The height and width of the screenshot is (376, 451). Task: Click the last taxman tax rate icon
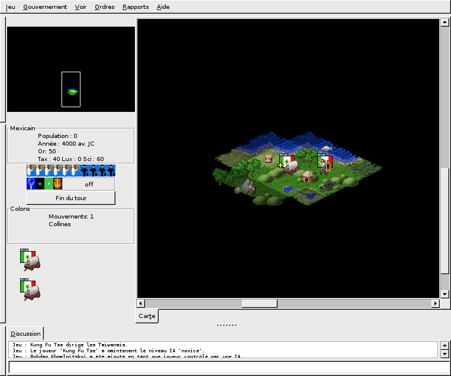111,171
